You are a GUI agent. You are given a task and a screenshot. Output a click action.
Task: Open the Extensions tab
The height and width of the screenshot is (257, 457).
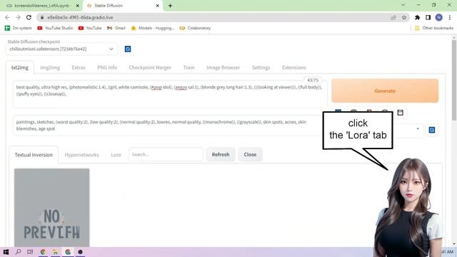click(x=294, y=68)
